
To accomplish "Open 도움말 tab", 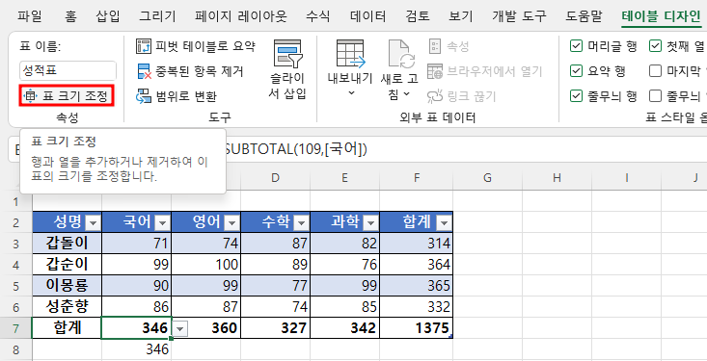I will pos(584,16).
